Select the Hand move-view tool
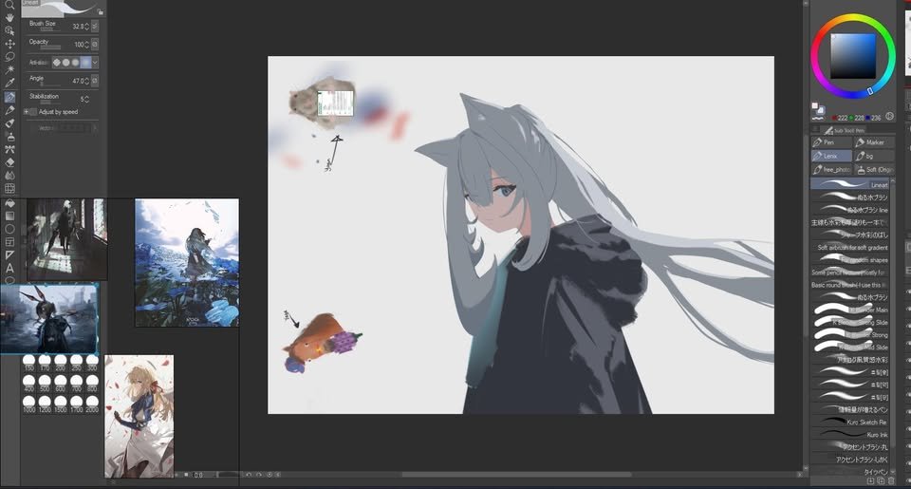 tap(9, 17)
